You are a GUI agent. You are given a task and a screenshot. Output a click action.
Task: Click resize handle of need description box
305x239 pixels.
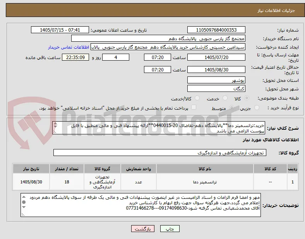coord(55,132)
